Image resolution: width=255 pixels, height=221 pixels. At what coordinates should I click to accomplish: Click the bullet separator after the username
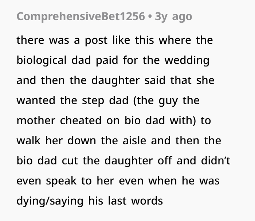click(150, 16)
